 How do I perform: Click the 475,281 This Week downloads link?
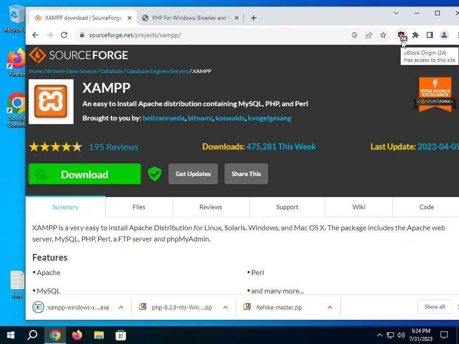click(x=281, y=146)
